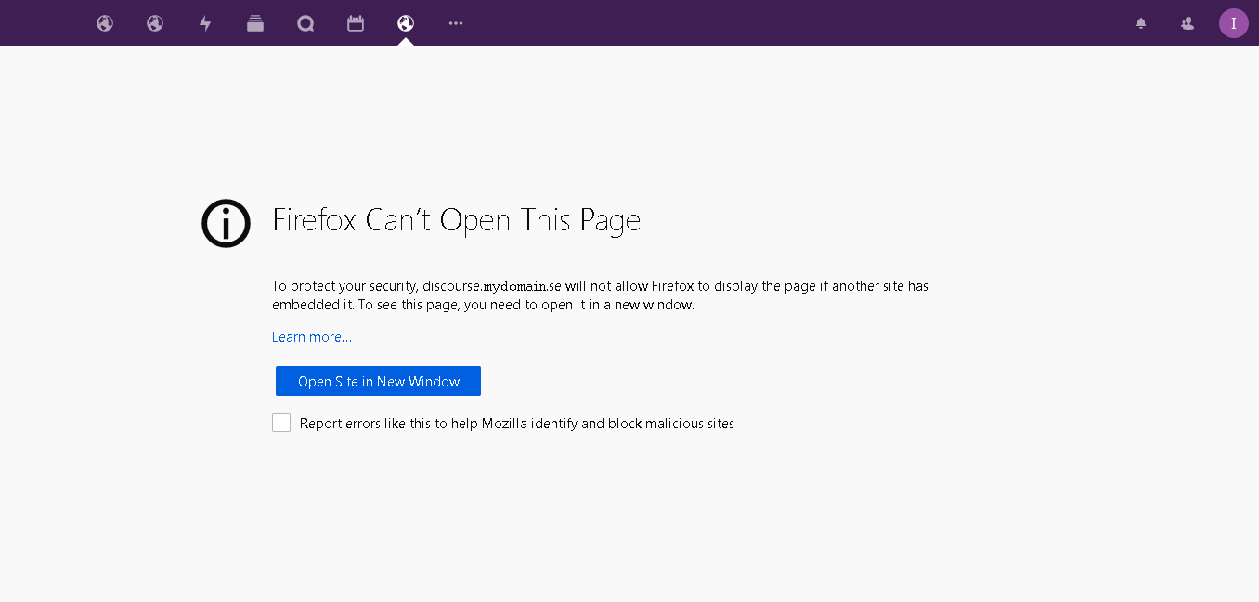Follow the Learn more… link

point(312,337)
